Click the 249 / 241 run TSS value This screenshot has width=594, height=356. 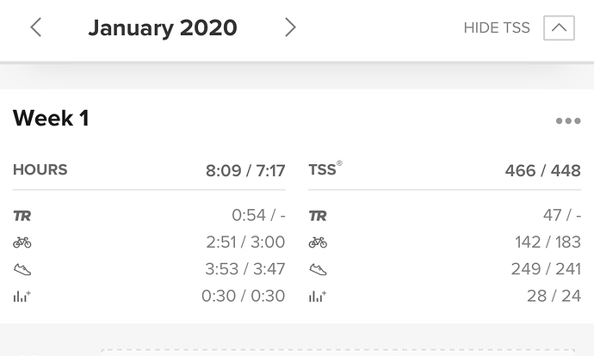[546, 269]
